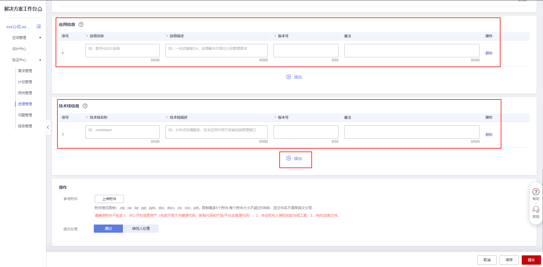The width and height of the screenshot is (543, 267).
Task: Open 问题管理 in the sidebar
Action: click(x=25, y=115)
